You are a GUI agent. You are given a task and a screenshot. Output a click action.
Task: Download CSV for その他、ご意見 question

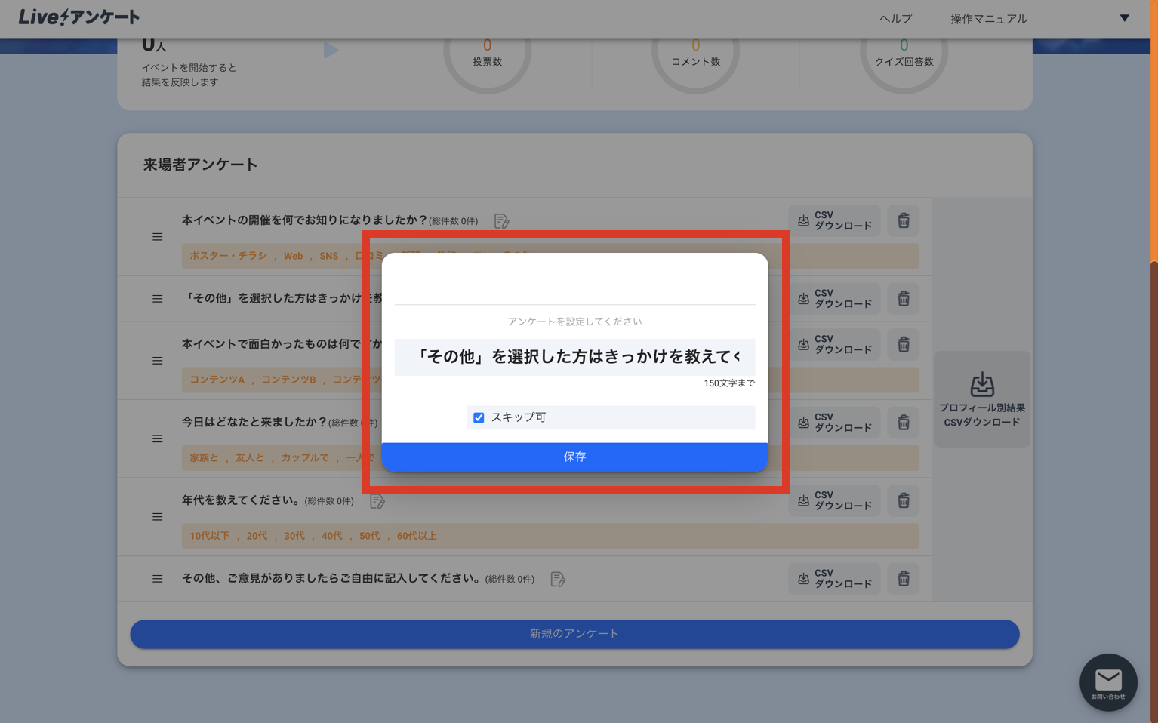tap(834, 579)
